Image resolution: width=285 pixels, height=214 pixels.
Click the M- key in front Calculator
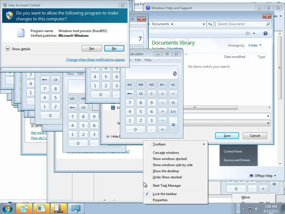(x=173, y=85)
